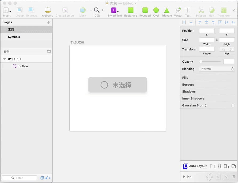Click the Create Symbol icon
The image size is (238, 183).
[x=65, y=10]
